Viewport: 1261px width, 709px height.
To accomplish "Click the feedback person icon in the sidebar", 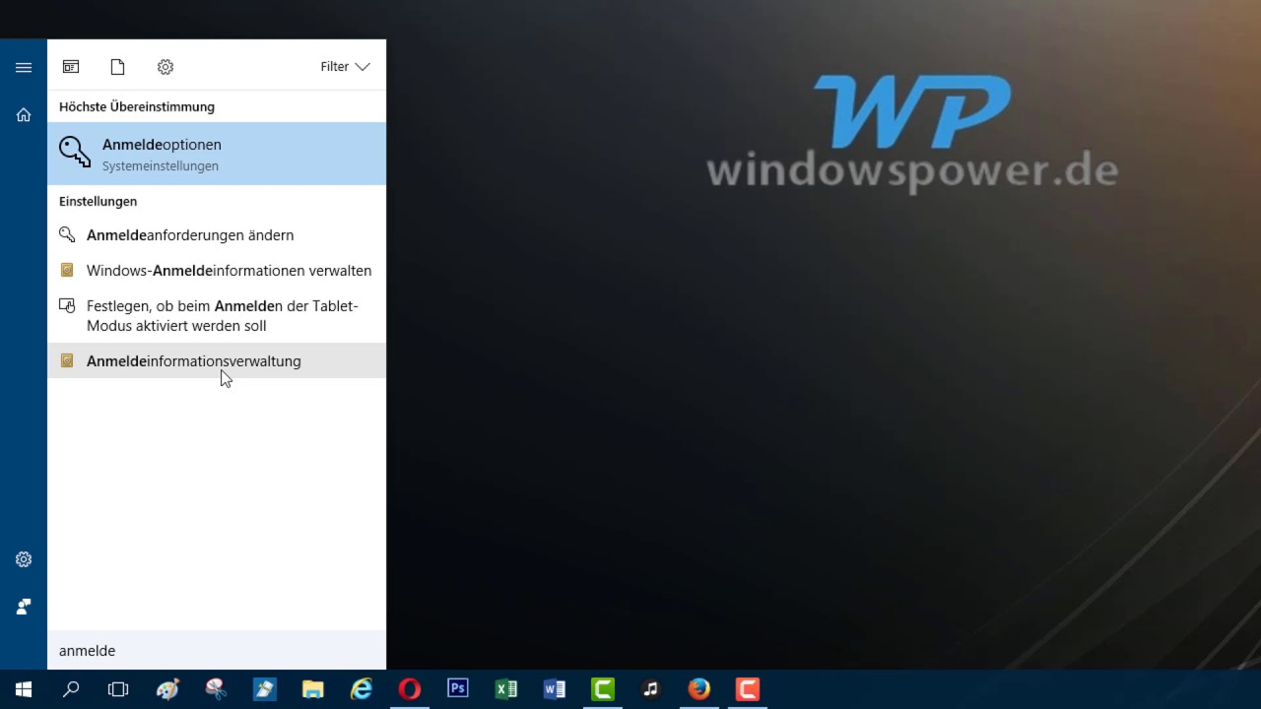I will [x=24, y=607].
